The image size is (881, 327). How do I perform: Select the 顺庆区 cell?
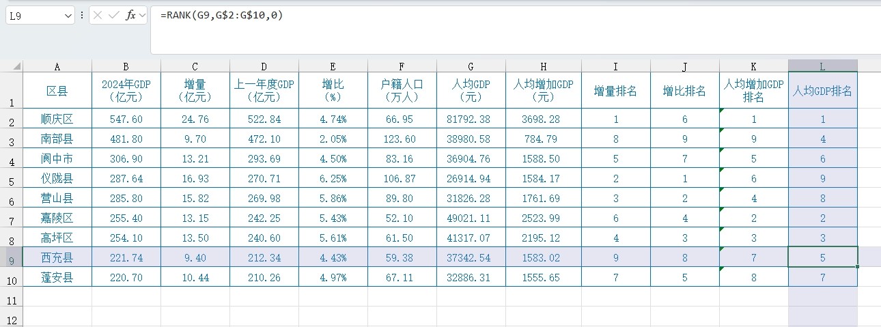pyautogui.click(x=57, y=119)
